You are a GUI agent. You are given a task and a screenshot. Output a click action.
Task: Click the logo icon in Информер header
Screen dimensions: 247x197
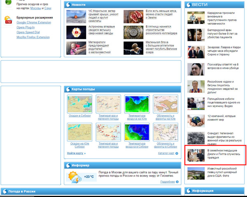(68, 165)
